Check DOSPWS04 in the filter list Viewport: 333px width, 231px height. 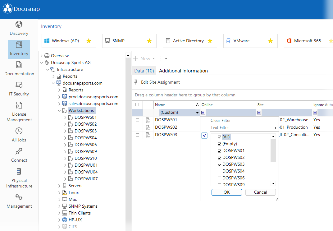tap(219, 171)
